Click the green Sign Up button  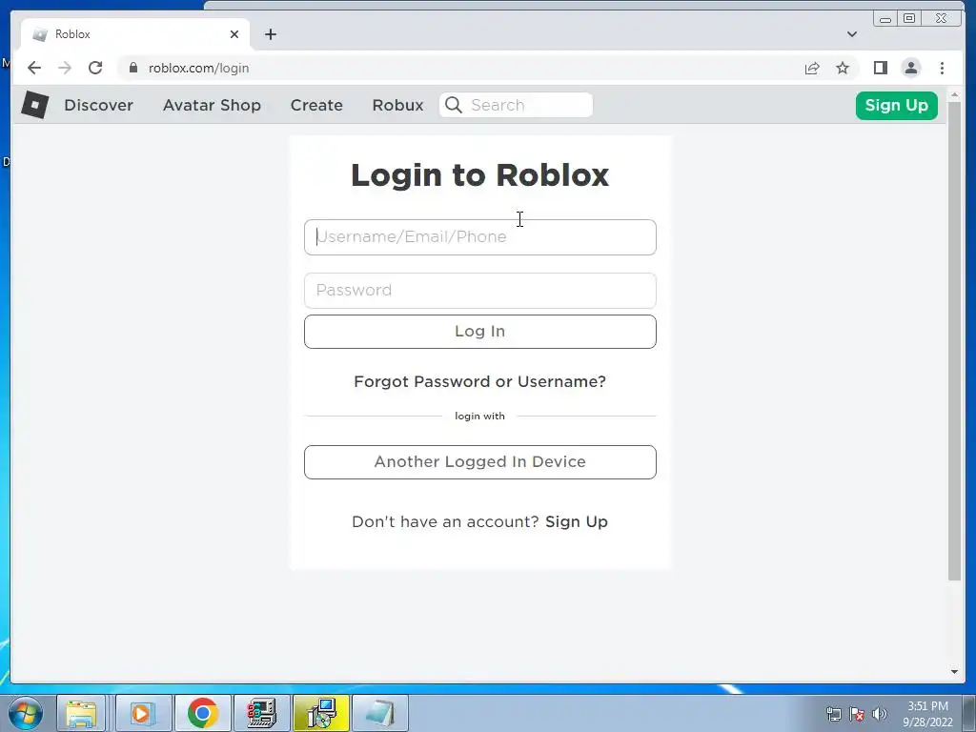click(x=896, y=105)
